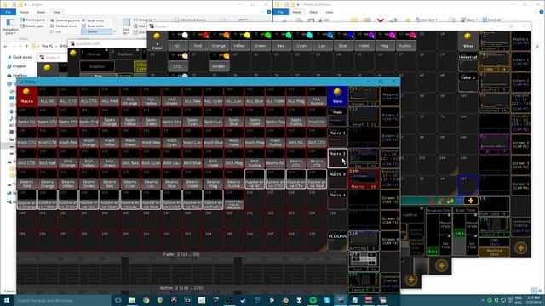Run the BAX Mag macro
Screen dimensions: 545x306
pyautogui.click(x=233, y=159)
